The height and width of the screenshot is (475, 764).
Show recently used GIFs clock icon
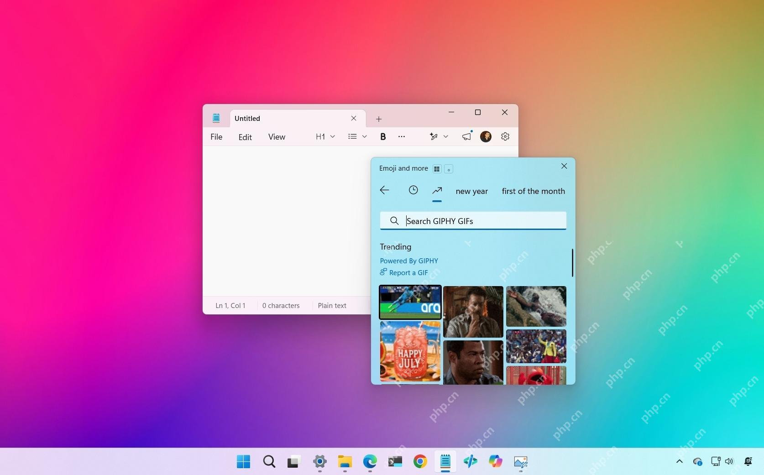coord(413,190)
